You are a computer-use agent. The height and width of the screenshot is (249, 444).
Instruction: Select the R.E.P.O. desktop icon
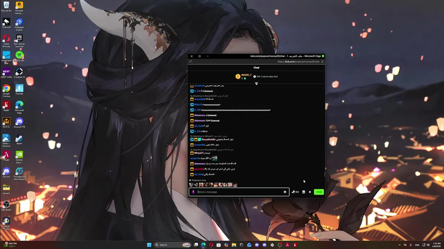coord(6,123)
